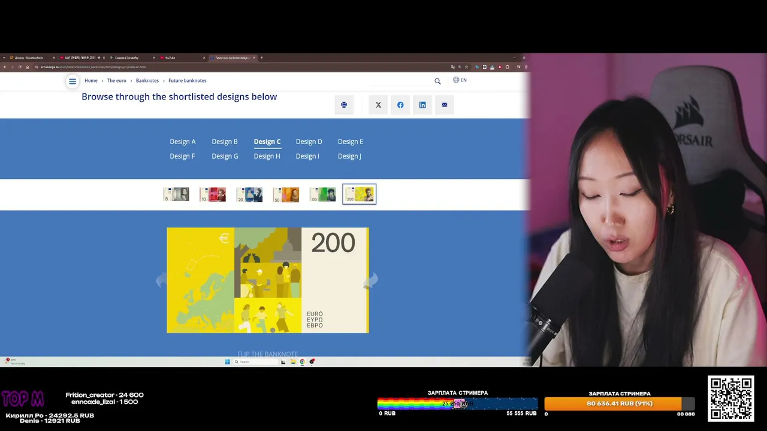The image size is (767, 431).
Task: Switch to Design F tab
Action: coord(182,156)
